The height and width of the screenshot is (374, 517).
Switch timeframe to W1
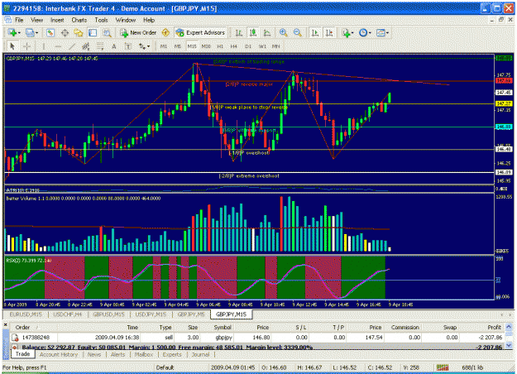262,46
